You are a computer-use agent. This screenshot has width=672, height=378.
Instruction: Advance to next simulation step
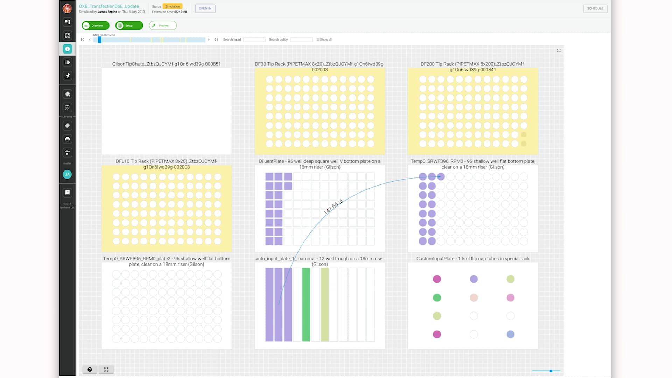tap(209, 40)
